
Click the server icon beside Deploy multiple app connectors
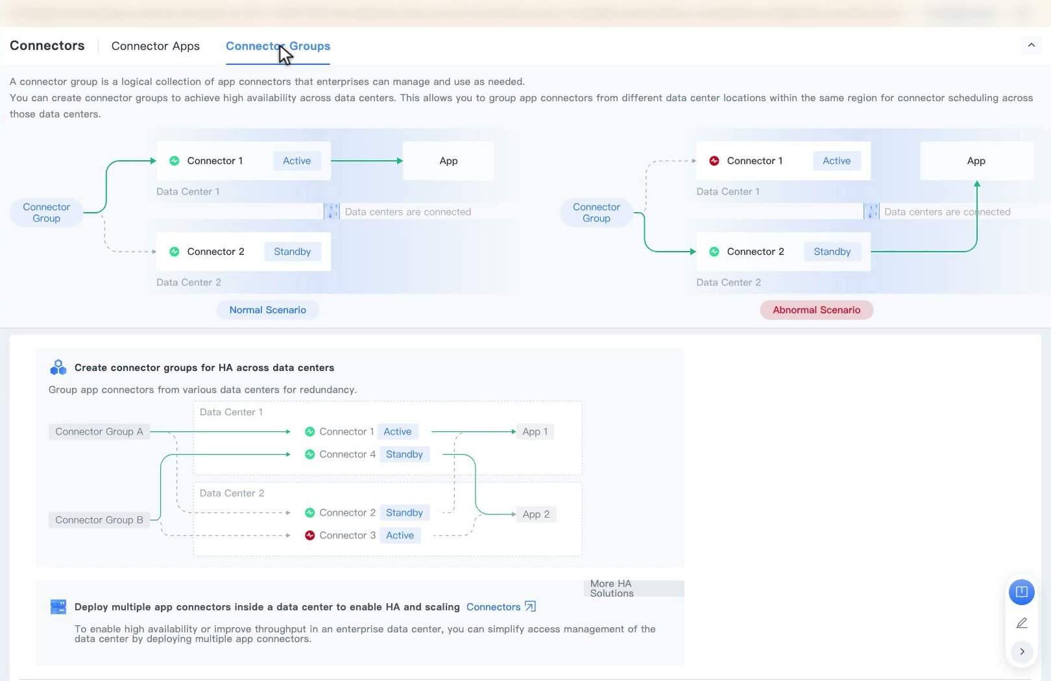point(58,607)
